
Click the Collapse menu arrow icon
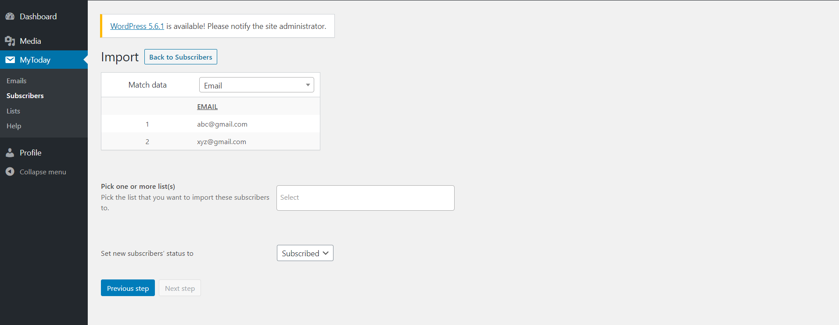tap(10, 172)
